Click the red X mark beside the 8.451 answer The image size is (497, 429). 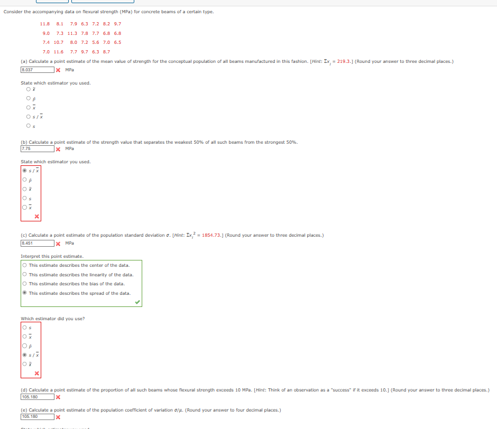coord(58,244)
